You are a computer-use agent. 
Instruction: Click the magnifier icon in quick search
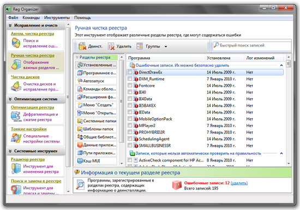point(216,45)
